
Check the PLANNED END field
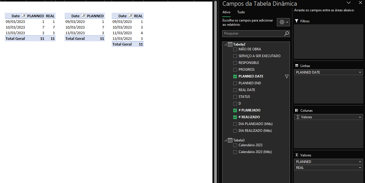point(235,83)
